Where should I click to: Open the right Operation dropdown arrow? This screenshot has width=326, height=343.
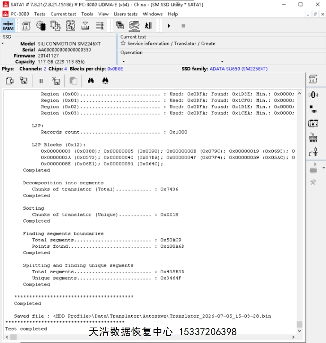[x=222, y=62]
